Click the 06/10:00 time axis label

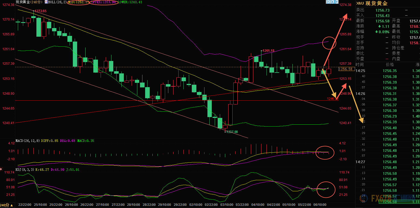point(320,205)
